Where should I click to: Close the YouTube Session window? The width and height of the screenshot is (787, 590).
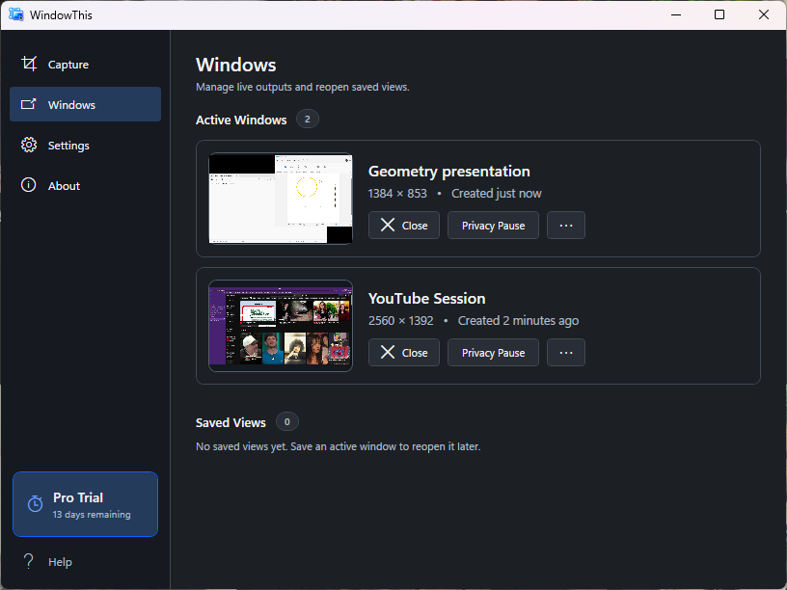[x=404, y=353]
